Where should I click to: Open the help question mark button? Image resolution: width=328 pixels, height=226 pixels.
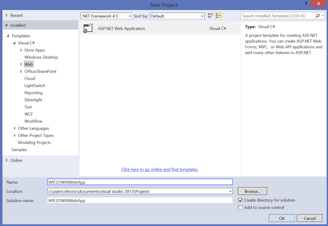(x=306, y=3)
